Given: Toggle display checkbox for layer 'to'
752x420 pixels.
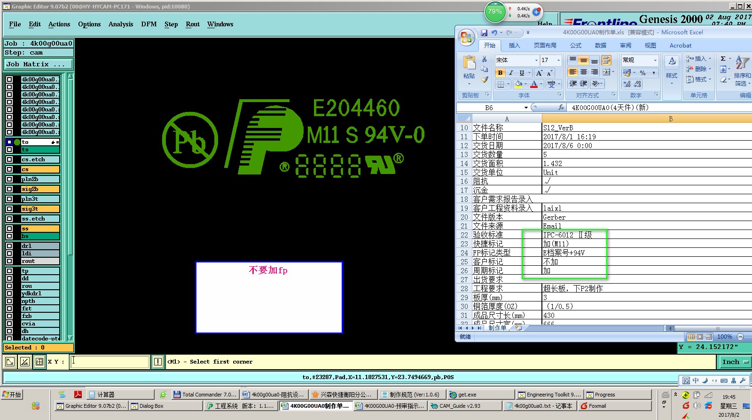Looking at the screenshot, I should coord(9,142).
